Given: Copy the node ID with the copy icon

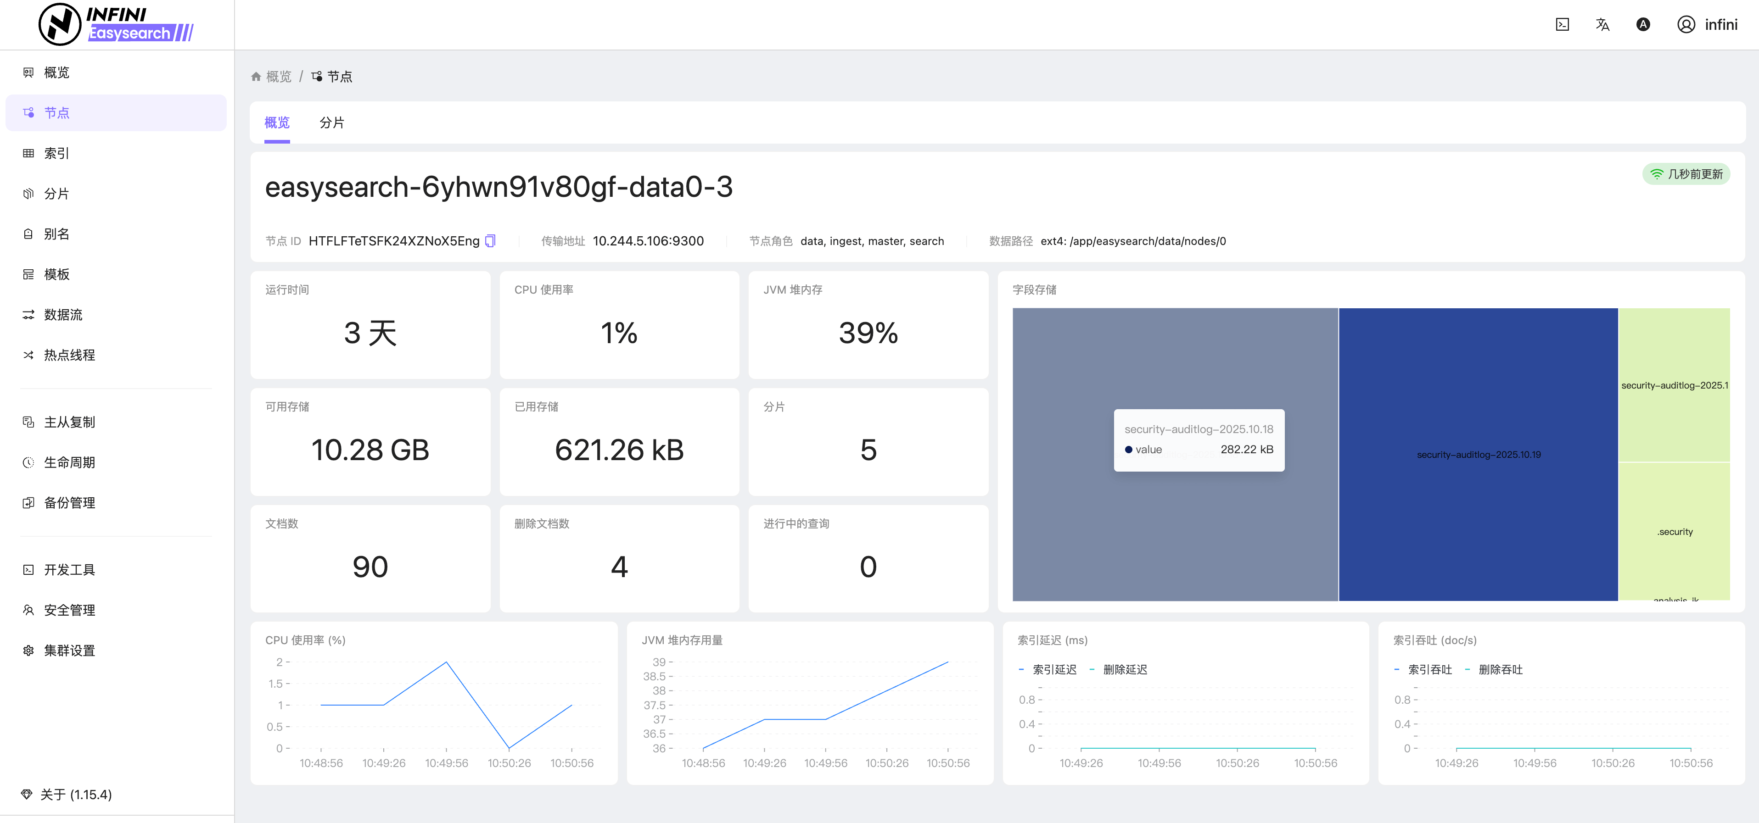Looking at the screenshot, I should pyautogui.click(x=490, y=241).
